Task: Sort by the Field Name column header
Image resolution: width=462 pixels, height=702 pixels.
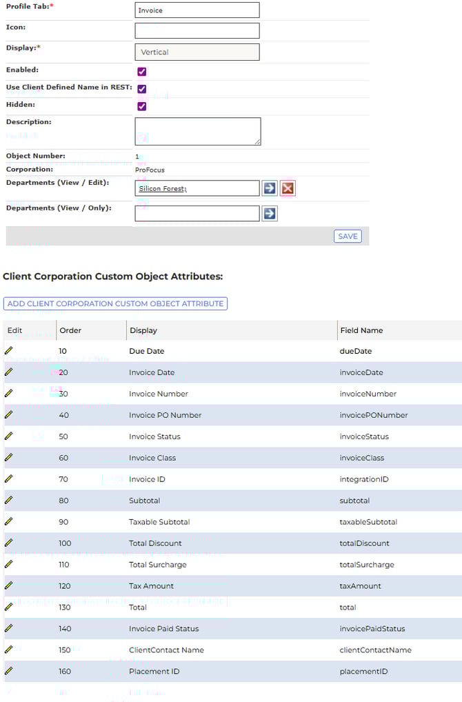Action: 361,330
